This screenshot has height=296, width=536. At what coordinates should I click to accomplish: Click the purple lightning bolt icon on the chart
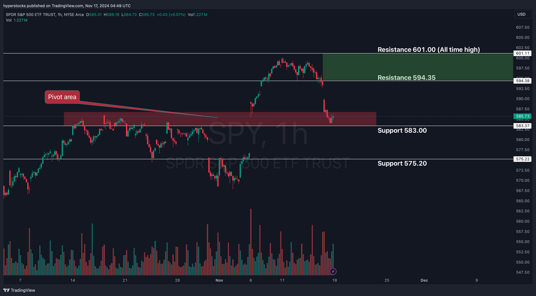tap(333, 271)
